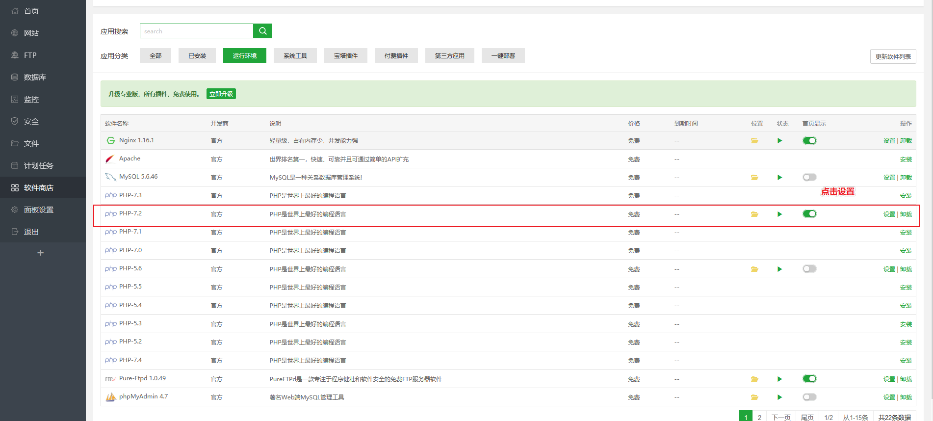Click 卸载 for MySQL 5.6.46
The width and height of the screenshot is (933, 421).
click(906, 178)
